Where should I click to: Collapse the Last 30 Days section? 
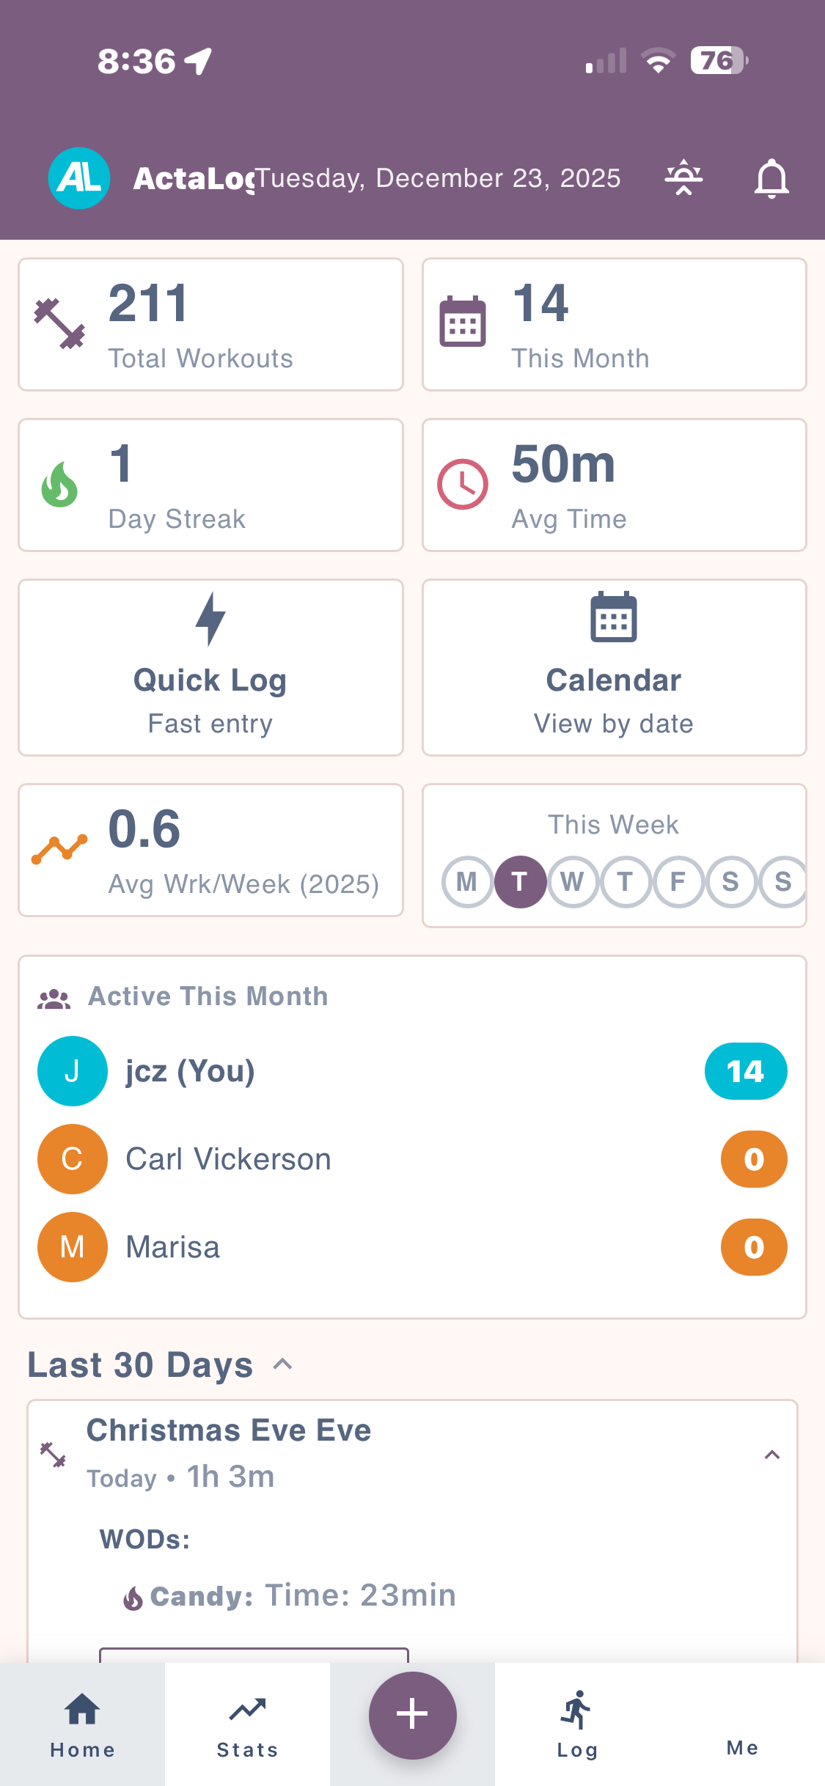tap(283, 1364)
